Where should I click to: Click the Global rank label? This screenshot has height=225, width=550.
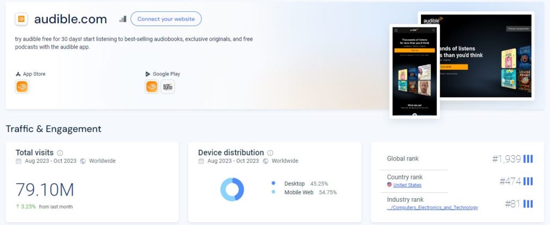(x=403, y=159)
